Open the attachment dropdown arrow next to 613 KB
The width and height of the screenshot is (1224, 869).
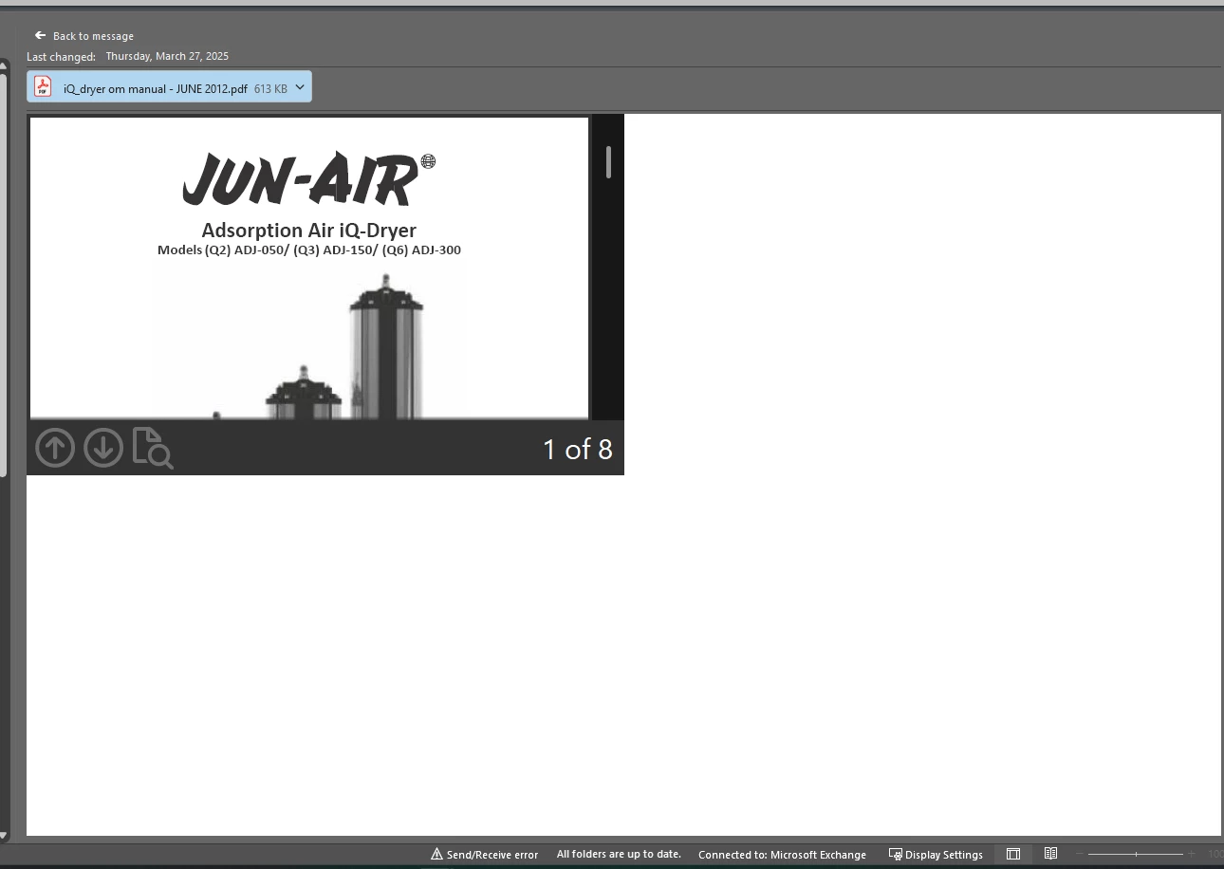pos(300,87)
